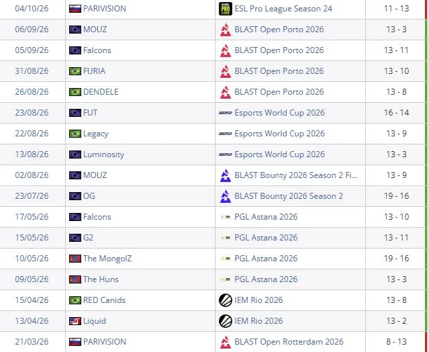Open the Luminosity team link
Viewport: 429px width, 352px height.
(x=103, y=155)
